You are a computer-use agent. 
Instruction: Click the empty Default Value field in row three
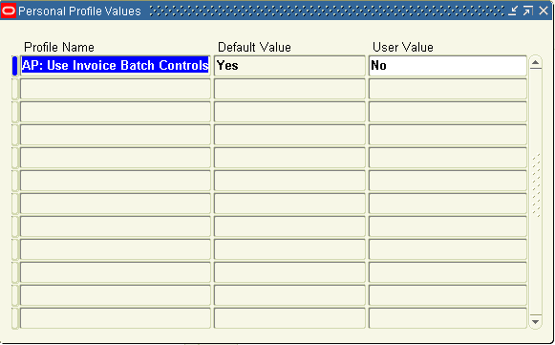tap(289, 112)
